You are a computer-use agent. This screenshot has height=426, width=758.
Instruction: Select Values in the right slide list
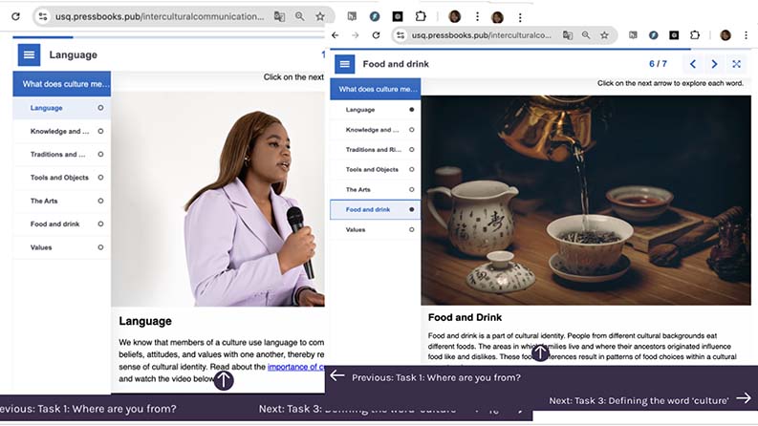tap(356, 229)
